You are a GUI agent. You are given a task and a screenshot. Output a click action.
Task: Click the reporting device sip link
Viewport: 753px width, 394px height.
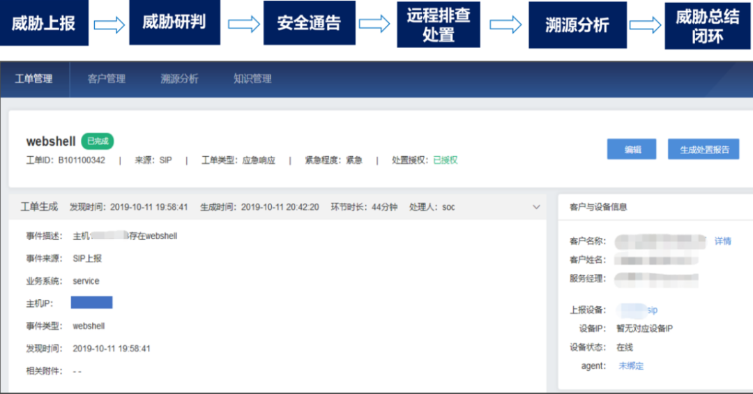coord(652,310)
